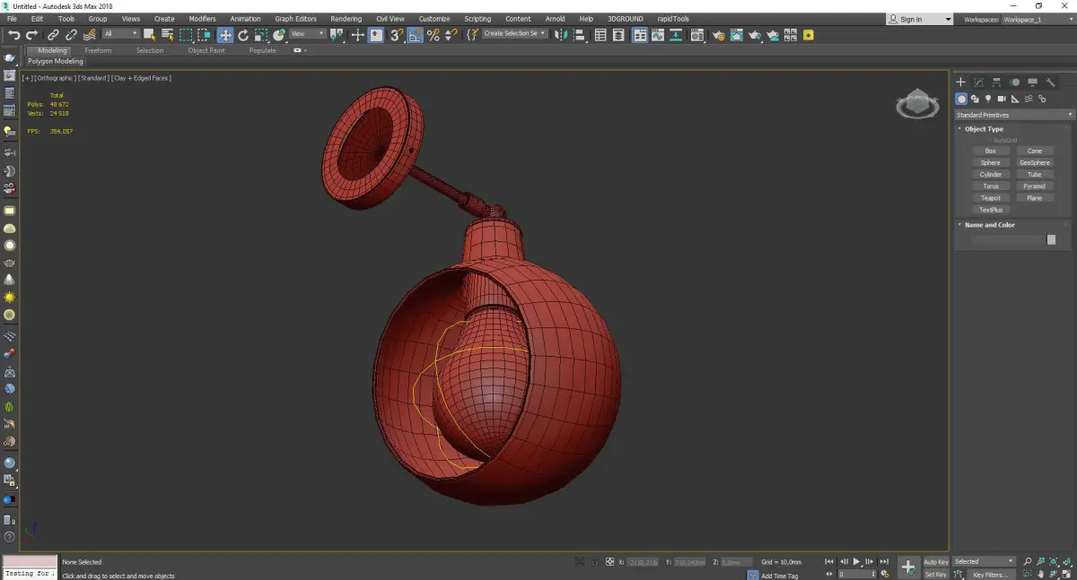The image size is (1077, 580).
Task: Click the object color swatch in Name and Color
Action: pos(1051,240)
